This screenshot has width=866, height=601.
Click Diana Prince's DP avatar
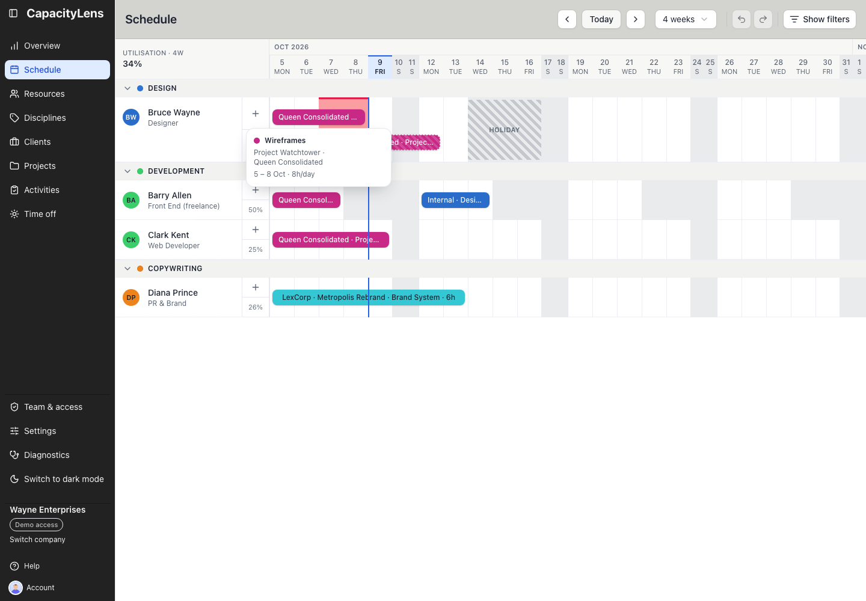[x=131, y=297]
